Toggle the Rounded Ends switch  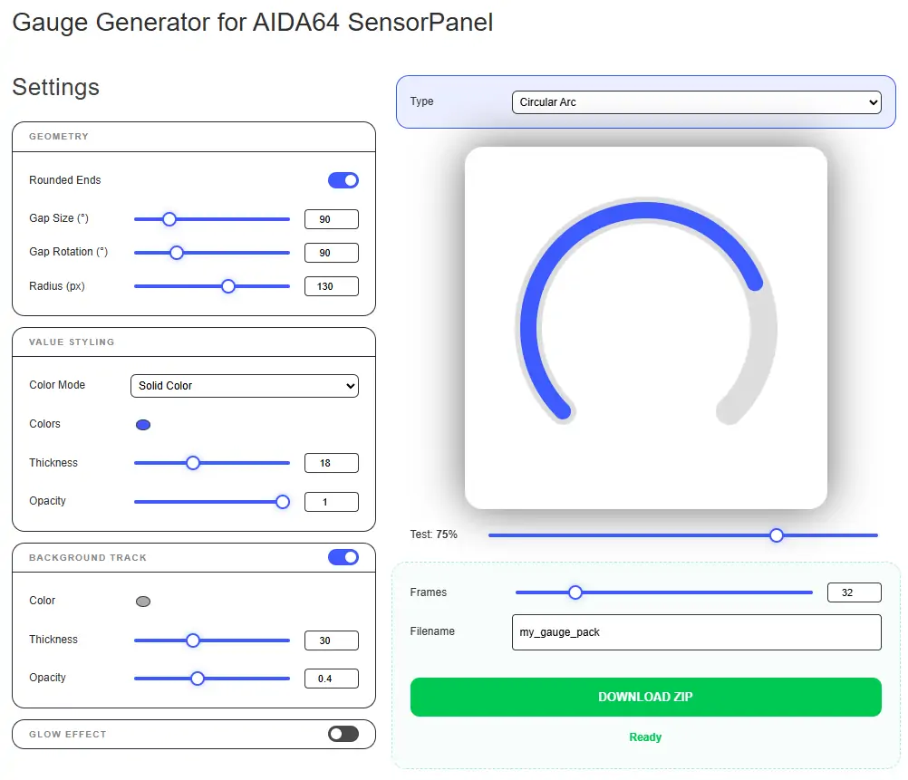tap(343, 180)
